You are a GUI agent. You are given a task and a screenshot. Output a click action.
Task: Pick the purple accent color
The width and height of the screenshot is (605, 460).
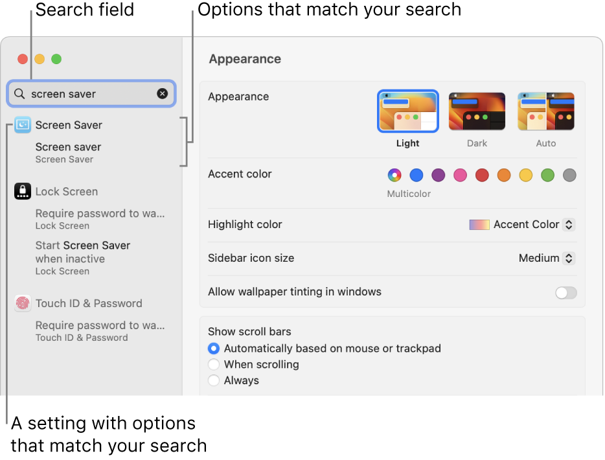click(439, 175)
